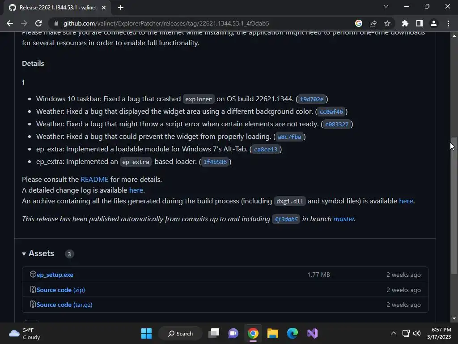Open the detailed change log here link
Screen dimensions: 458x344
[x=136, y=190]
